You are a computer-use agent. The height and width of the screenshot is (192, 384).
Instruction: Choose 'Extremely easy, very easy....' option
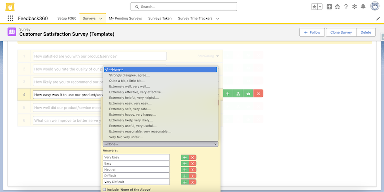click(161, 103)
